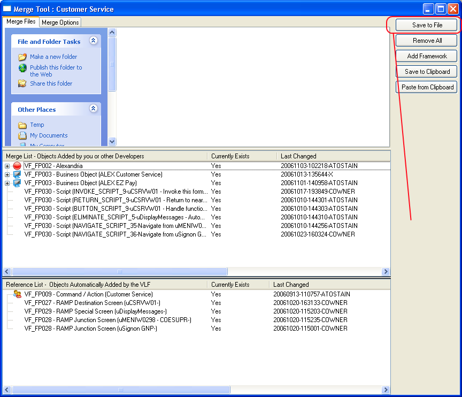462x397 pixels.
Task: Click Merge List scroll right arrow
Action: pos(386,271)
